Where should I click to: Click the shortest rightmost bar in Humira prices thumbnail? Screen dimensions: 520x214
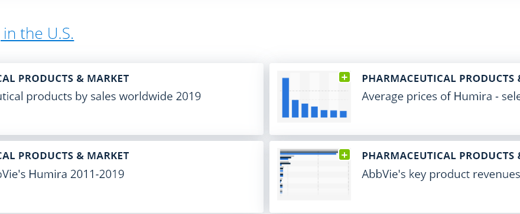tap(343, 114)
